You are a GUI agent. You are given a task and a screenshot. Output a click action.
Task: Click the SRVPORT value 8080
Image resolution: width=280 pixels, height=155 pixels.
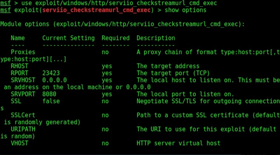click(x=49, y=94)
